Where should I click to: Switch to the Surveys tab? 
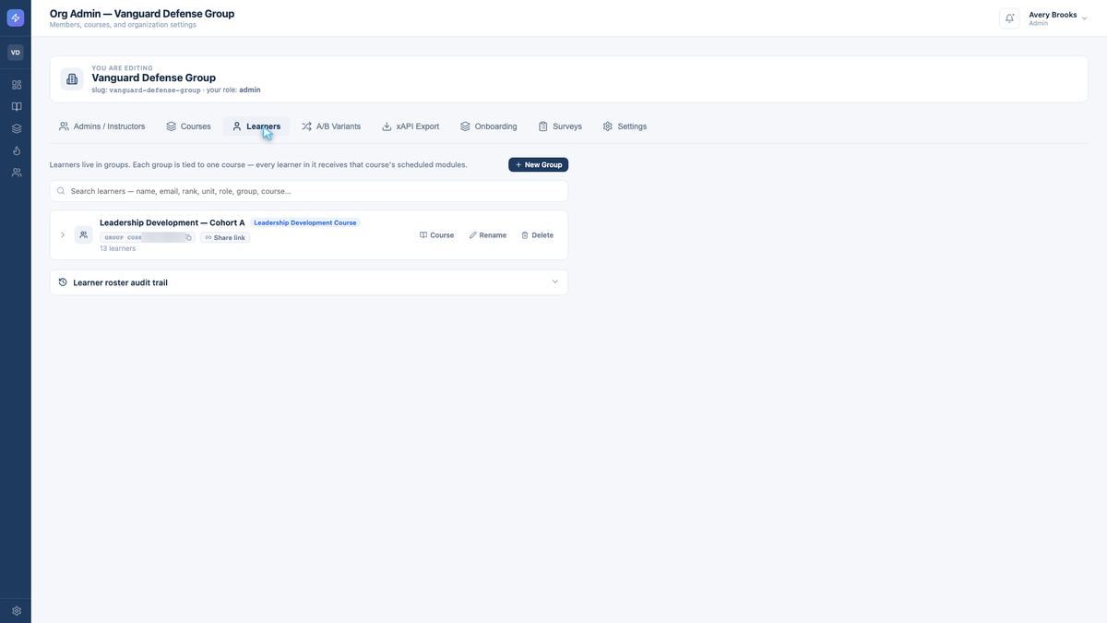pyautogui.click(x=560, y=126)
